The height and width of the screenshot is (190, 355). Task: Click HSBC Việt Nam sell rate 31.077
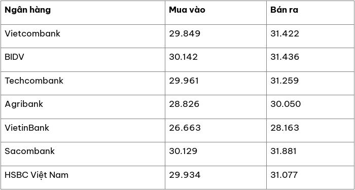(x=284, y=175)
